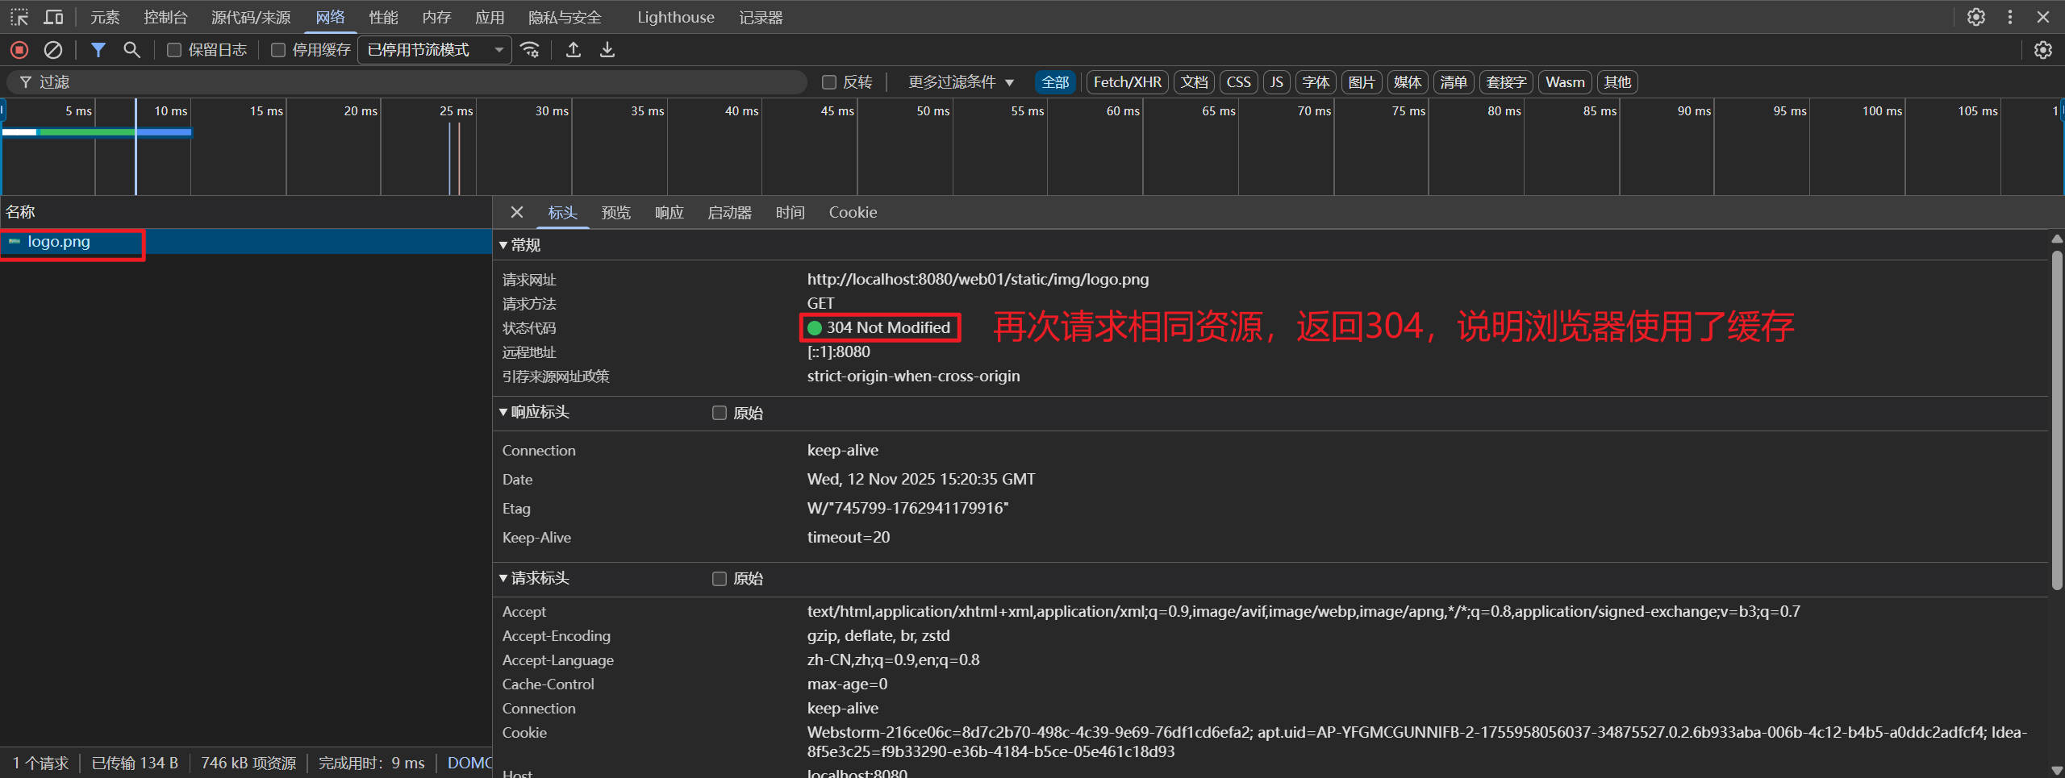2065x778 pixels.
Task: Enable the 保留日志 checkbox
Action: (x=174, y=50)
